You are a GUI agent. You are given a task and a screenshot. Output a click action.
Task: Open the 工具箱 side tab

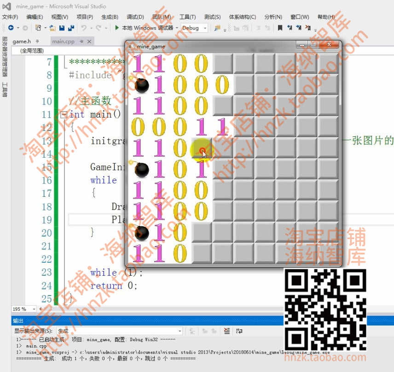pos(5,89)
